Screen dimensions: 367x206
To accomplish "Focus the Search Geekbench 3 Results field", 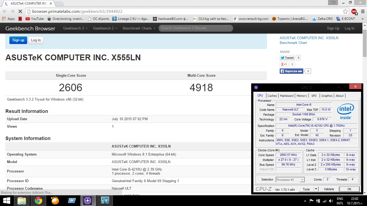I will (x=196, y=28).
